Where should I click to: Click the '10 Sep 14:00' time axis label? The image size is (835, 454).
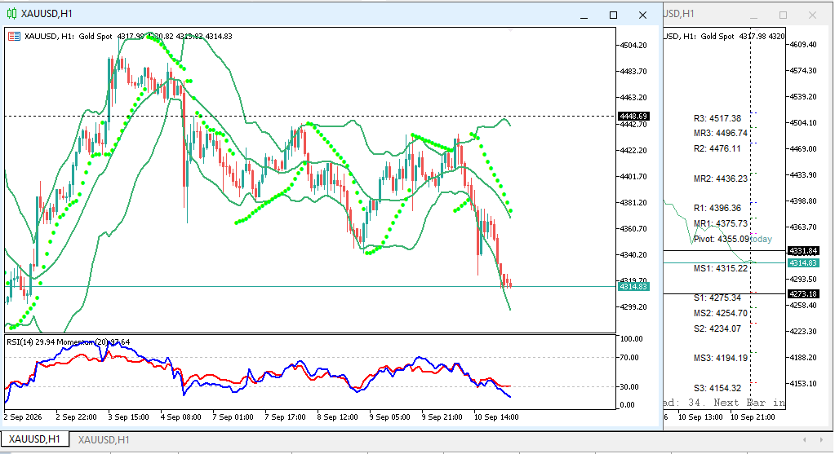(496, 417)
